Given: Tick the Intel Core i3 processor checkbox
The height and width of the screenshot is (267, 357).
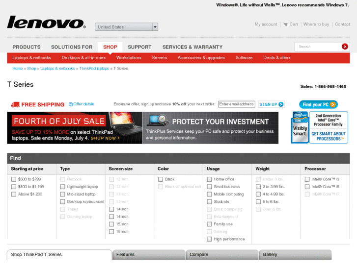Looking at the screenshot, I should pyautogui.click(x=307, y=179).
